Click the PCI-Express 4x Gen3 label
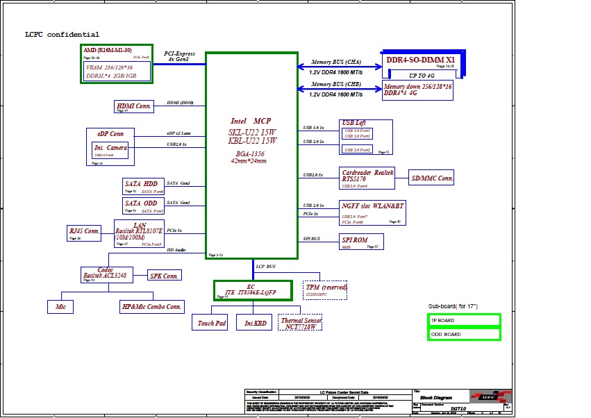 [x=180, y=56]
